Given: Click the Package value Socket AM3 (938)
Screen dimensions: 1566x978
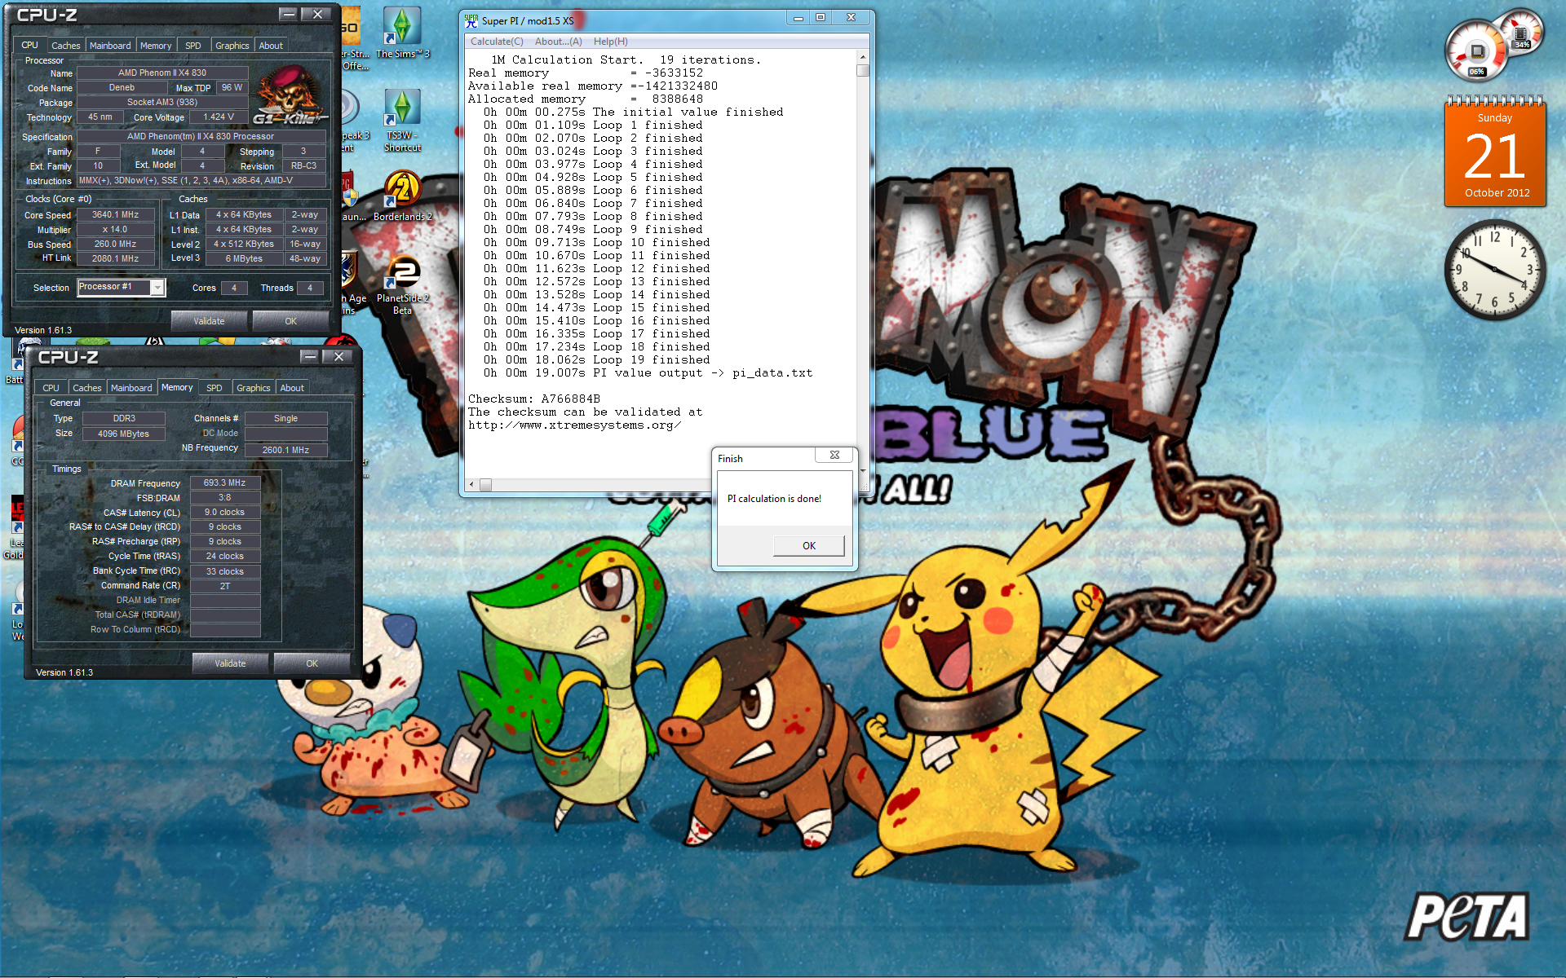Looking at the screenshot, I should pyautogui.click(x=162, y=103).
